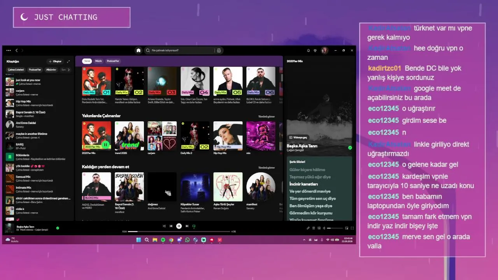Open the notifications bell in Spotify

(309, 50)
